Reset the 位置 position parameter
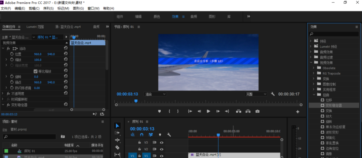Viewport: 362px width, 158px height. [x=65, y=54]
